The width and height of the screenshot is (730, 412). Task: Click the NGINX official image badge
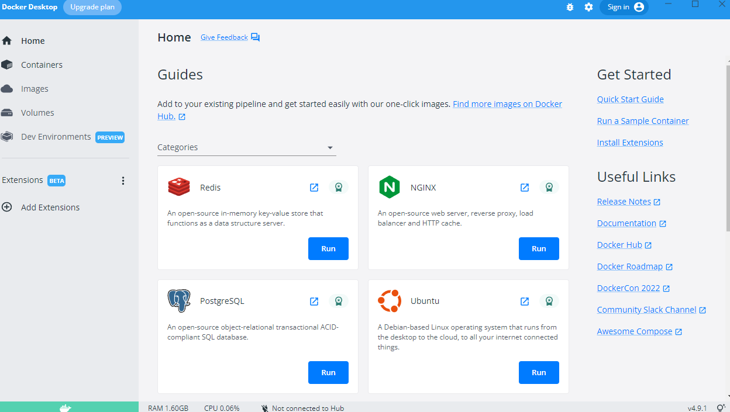point(549,188)
